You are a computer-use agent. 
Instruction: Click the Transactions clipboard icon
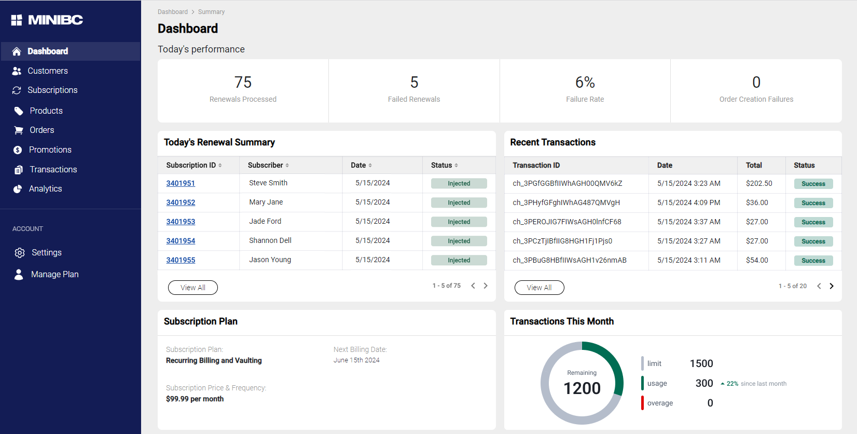pyautogui.click(x=19, y=170)
